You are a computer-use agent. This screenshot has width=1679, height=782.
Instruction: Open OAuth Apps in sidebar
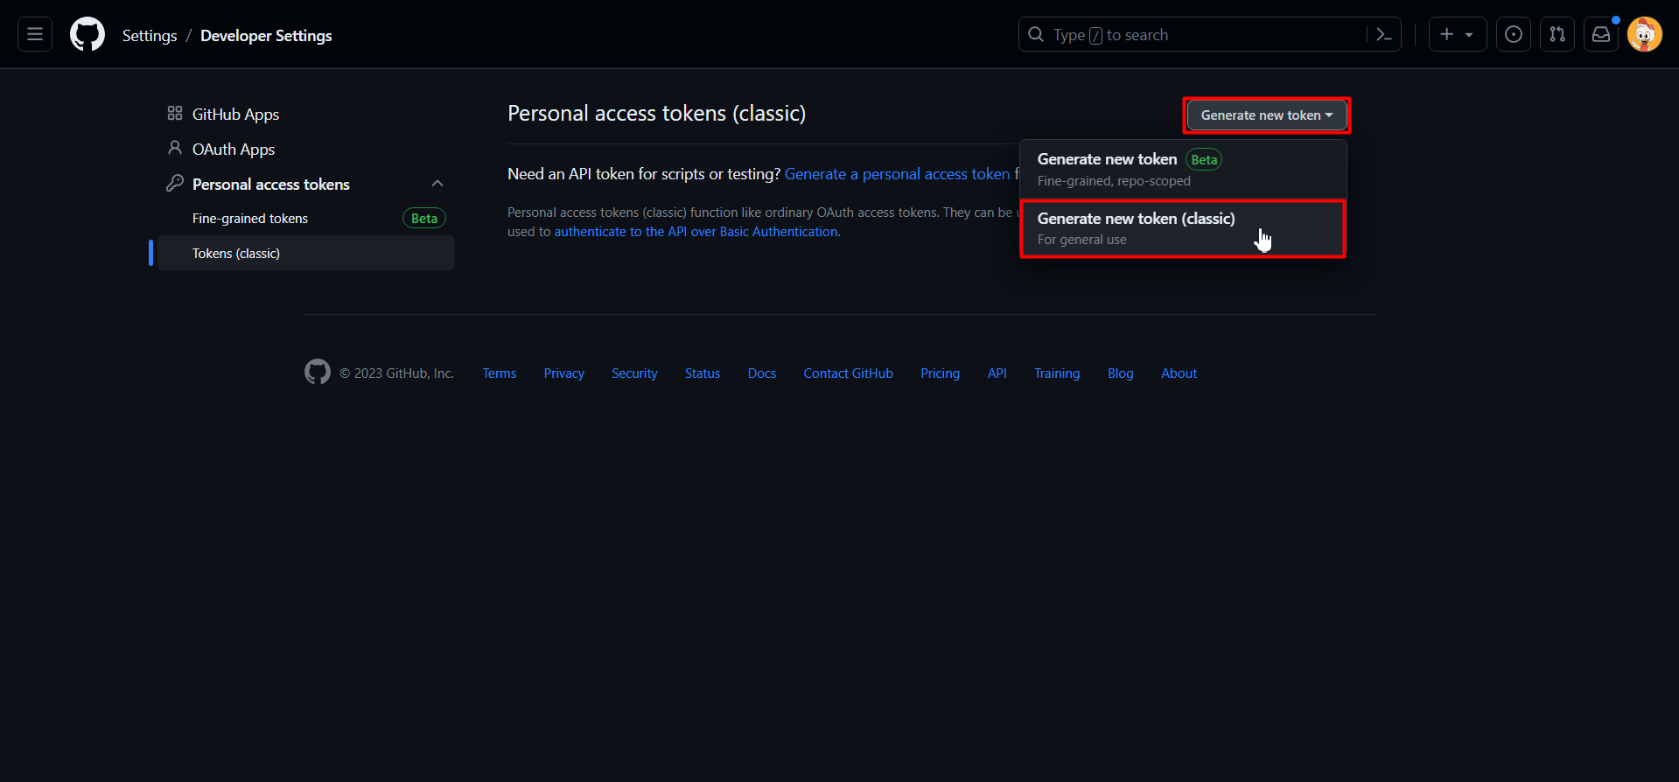tap(233, 150)
